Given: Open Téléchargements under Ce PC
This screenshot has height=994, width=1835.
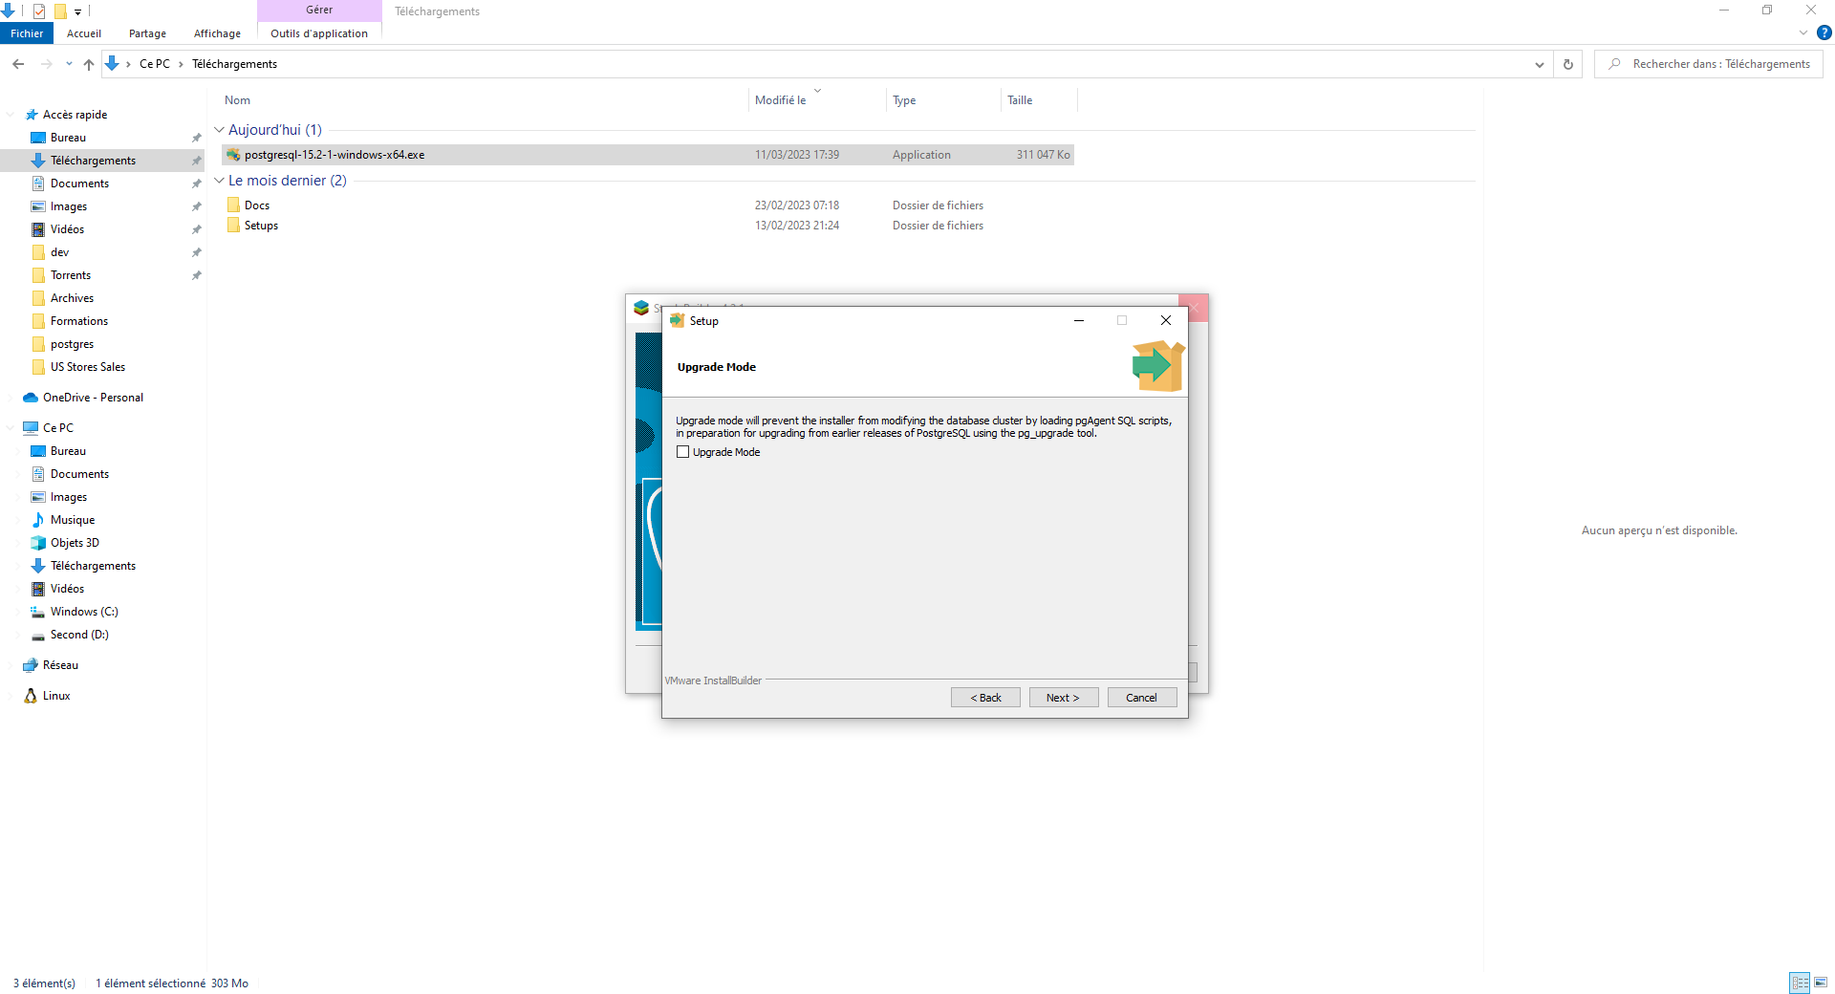Looking at the screenshot, I should coord(93,566).
